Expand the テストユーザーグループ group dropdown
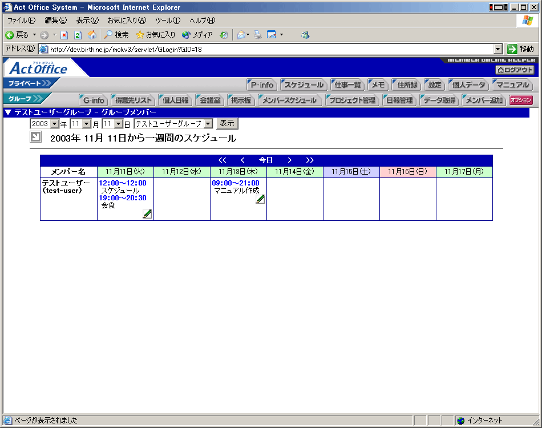 [x=173, y=124]
